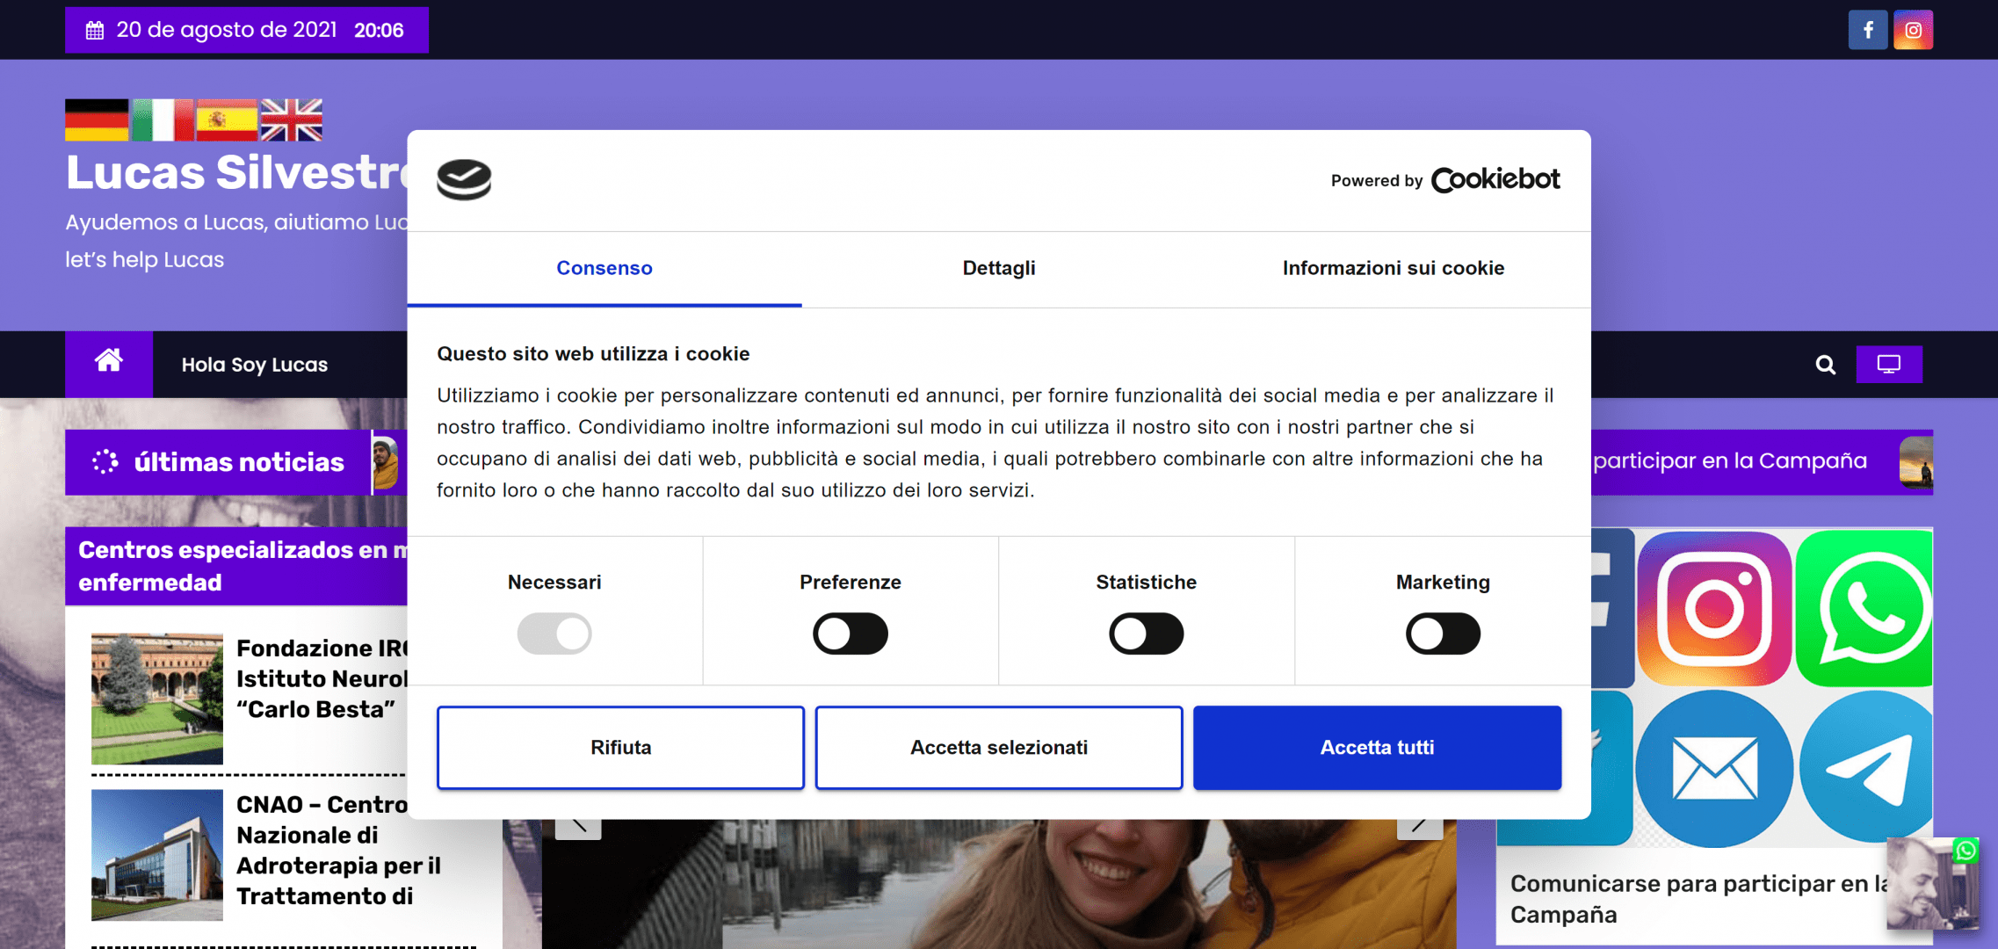The height and width of the screenshot is (949, 1998).
Task: Click next slide arrow on carousel
Action: point(1420,828)
